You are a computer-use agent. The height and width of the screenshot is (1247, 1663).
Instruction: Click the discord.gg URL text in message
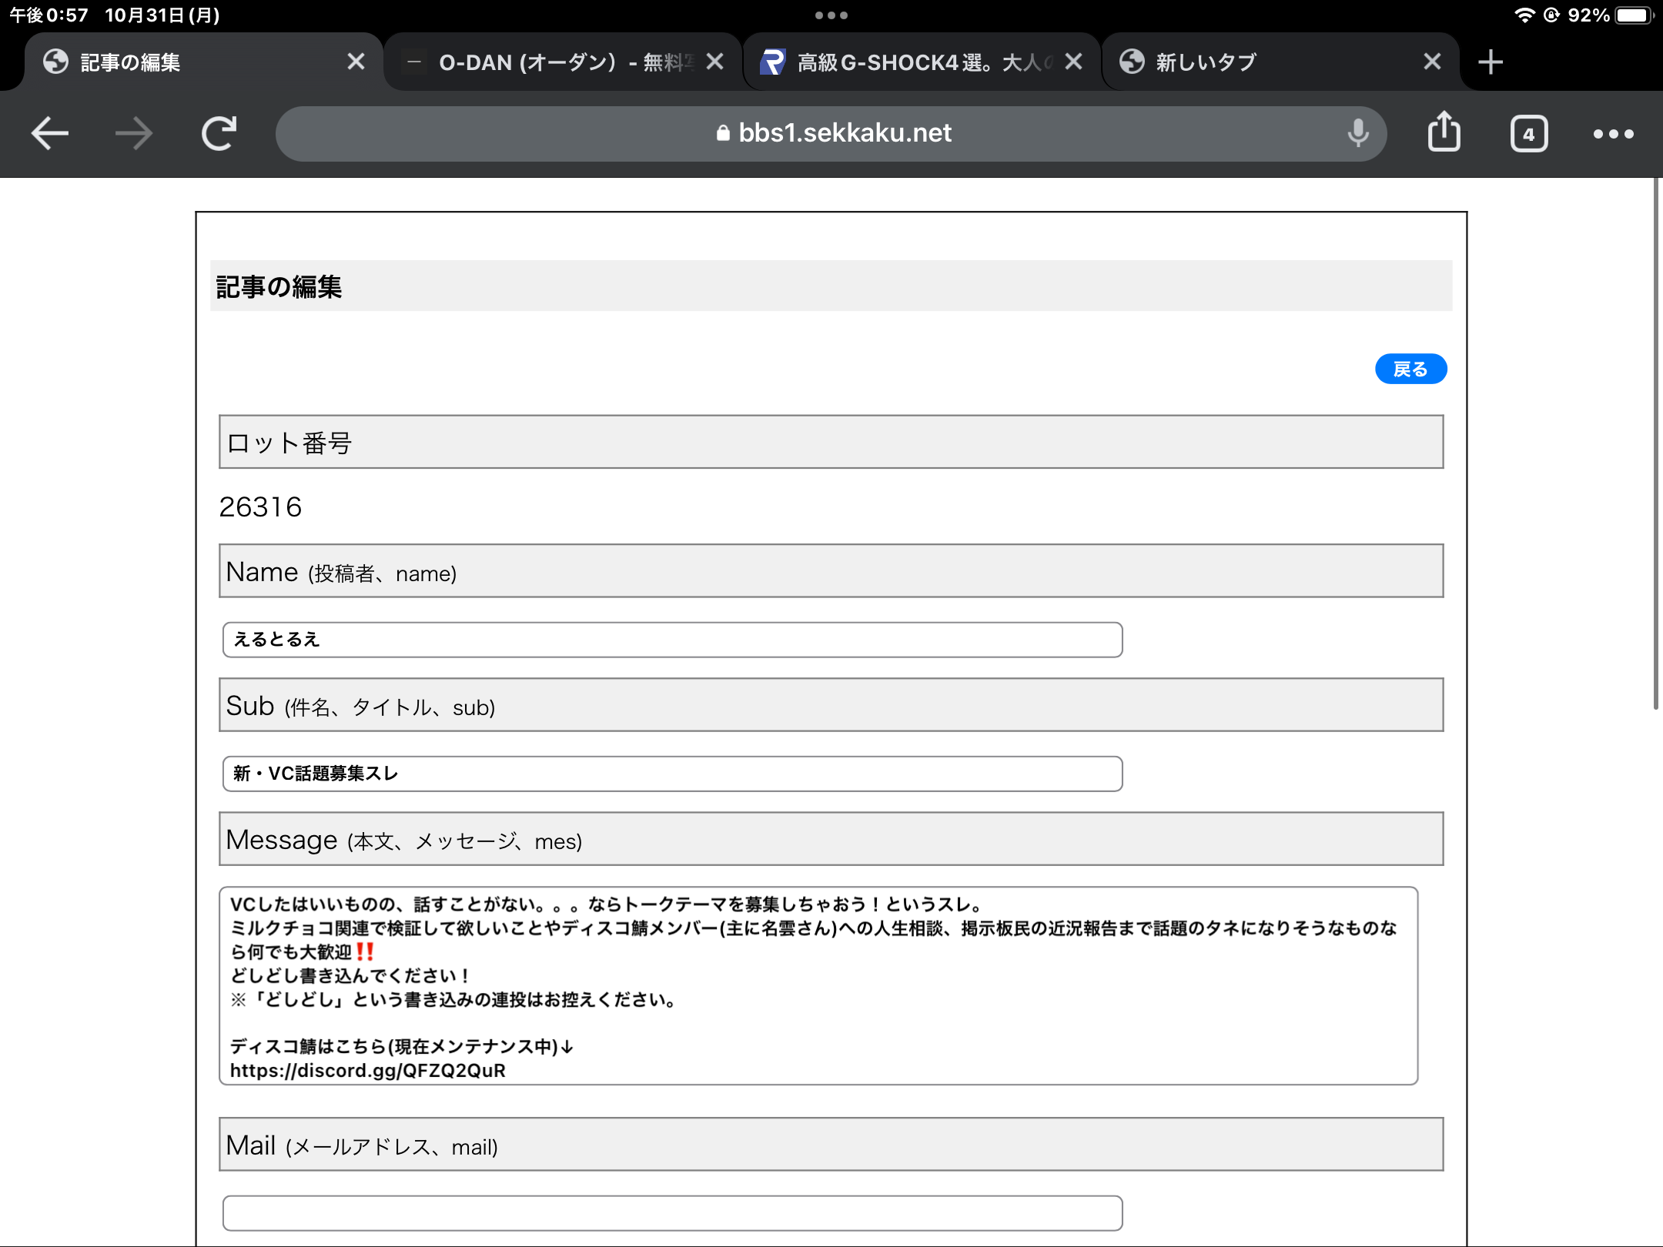coord(368,1071)
